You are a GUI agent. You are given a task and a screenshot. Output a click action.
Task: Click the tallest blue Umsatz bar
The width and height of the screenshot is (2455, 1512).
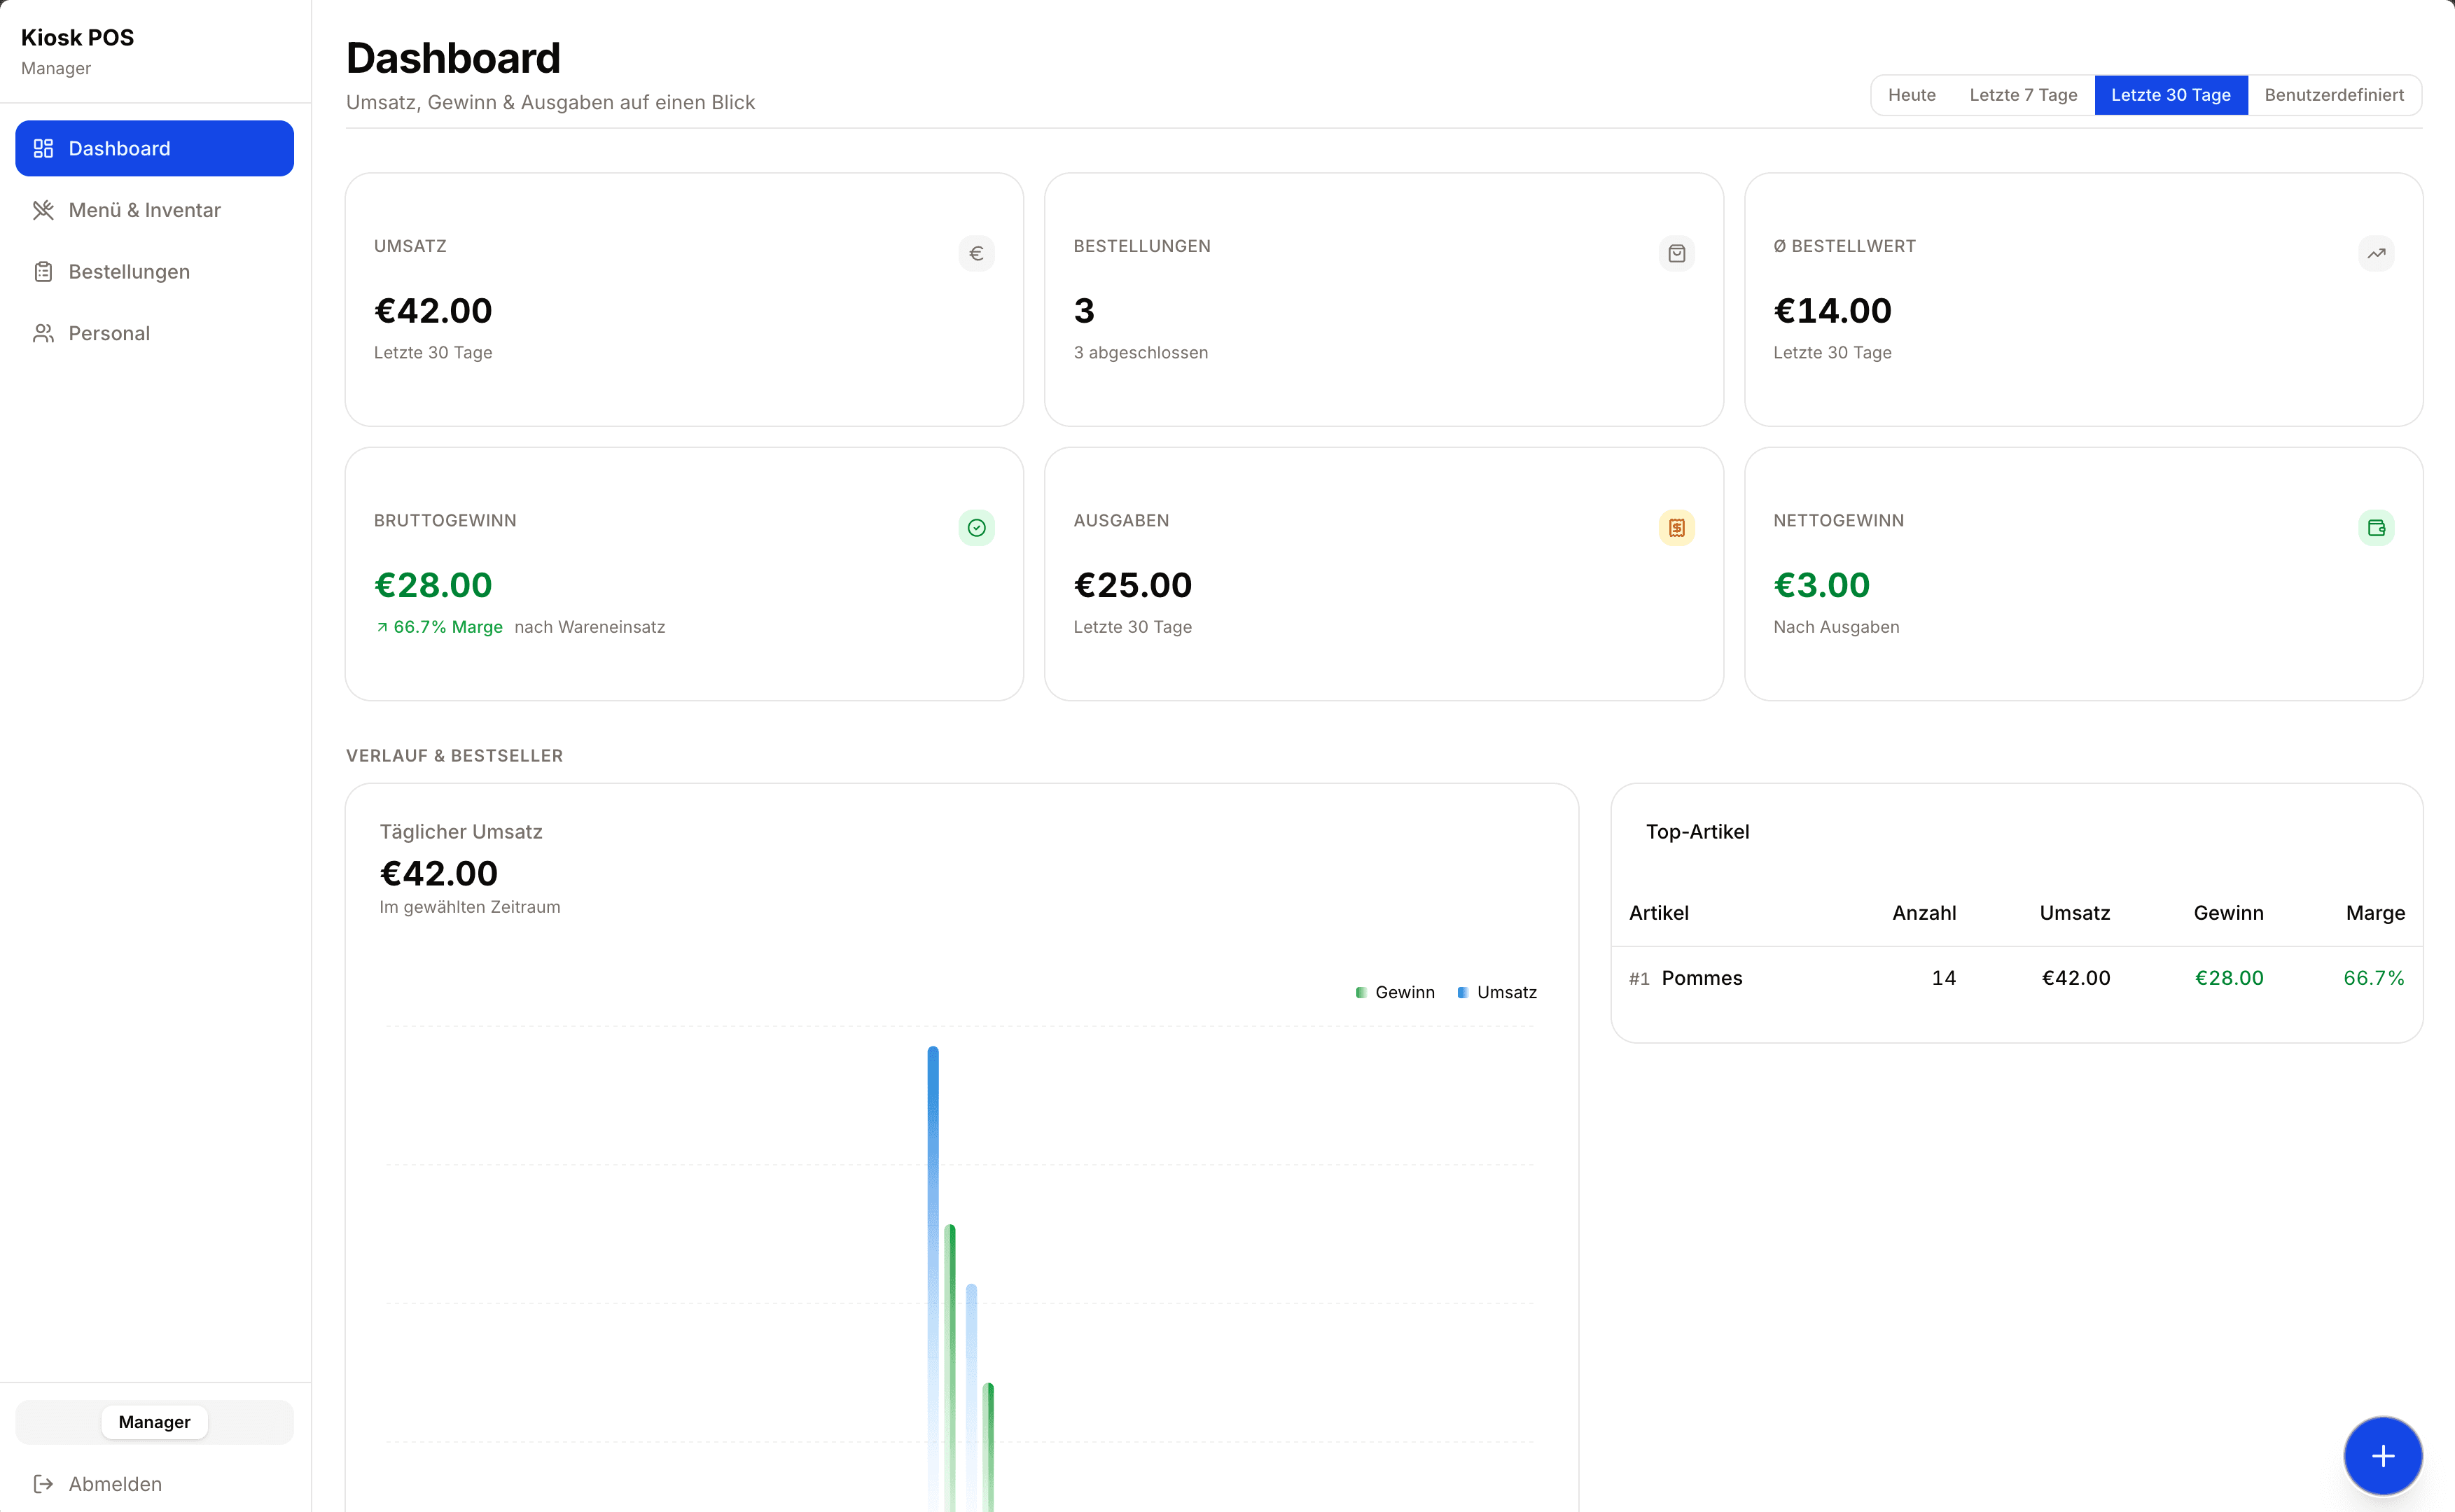point(933,1278)
